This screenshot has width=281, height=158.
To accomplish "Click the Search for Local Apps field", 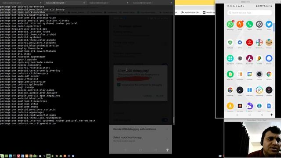I will (249, 13).
